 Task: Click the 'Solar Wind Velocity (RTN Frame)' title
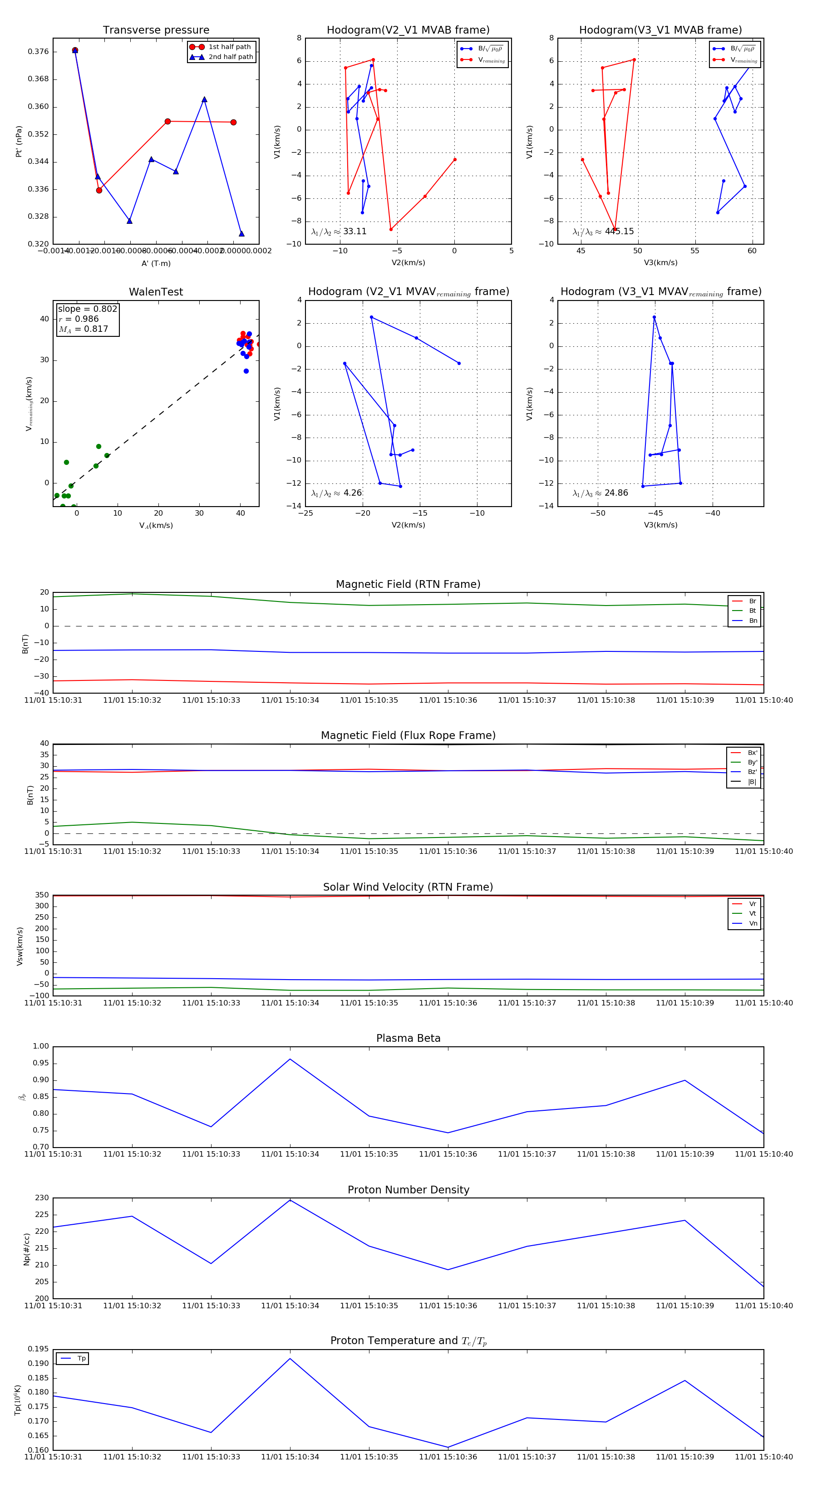coord(408,887)
